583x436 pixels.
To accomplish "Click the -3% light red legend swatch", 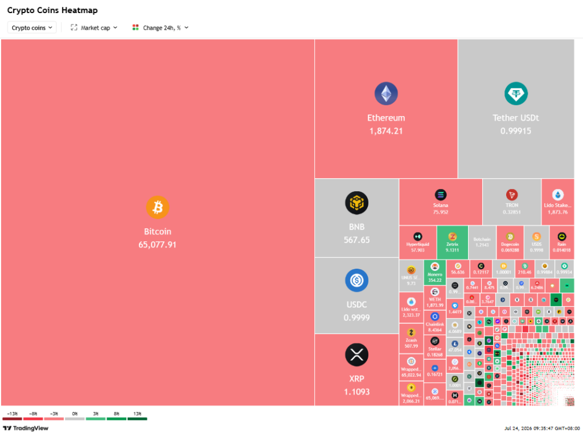I will pos(54,419).
